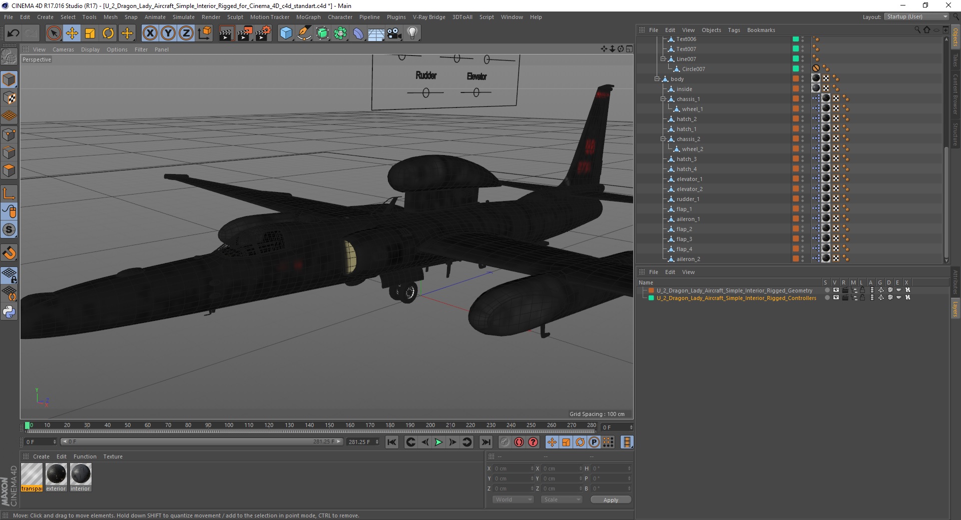Add a Camera object
This screenshot has width=961, height=520.
pyautogui.click(x=394, y=33)
